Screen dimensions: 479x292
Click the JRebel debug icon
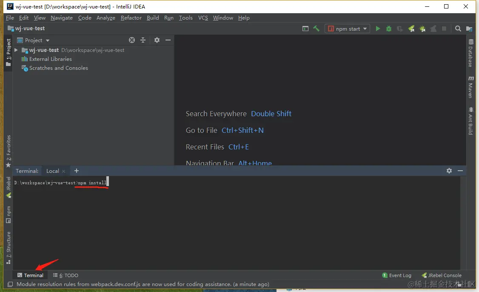[x=422, y=29]
